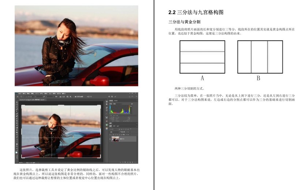Open the first menu in Photoshop menu bar
Screen dimensions: 308x190
point(20,94)
